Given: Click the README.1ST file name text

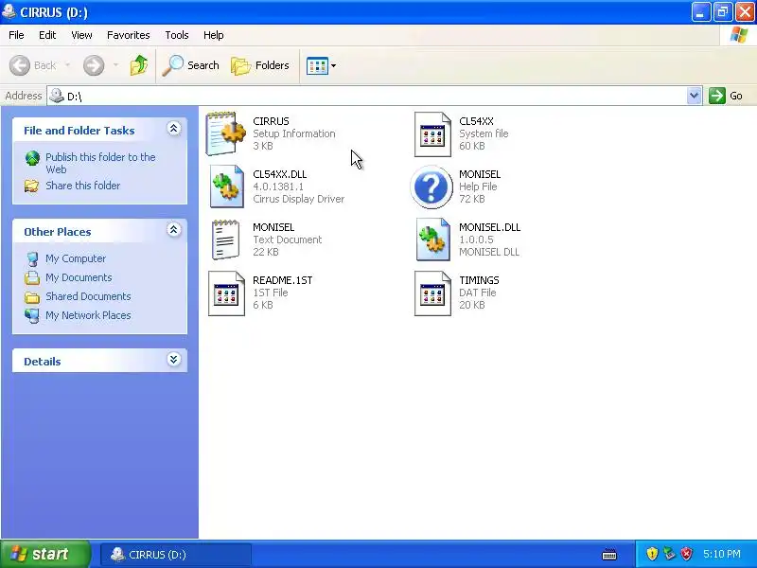Looking at the screenshot, I should 282,280.
